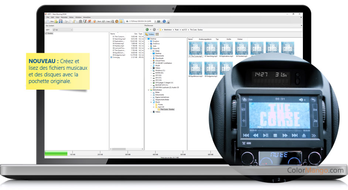Change view mode with the thumbnails icon
The image size is (348, 190).
coord(157,34)
